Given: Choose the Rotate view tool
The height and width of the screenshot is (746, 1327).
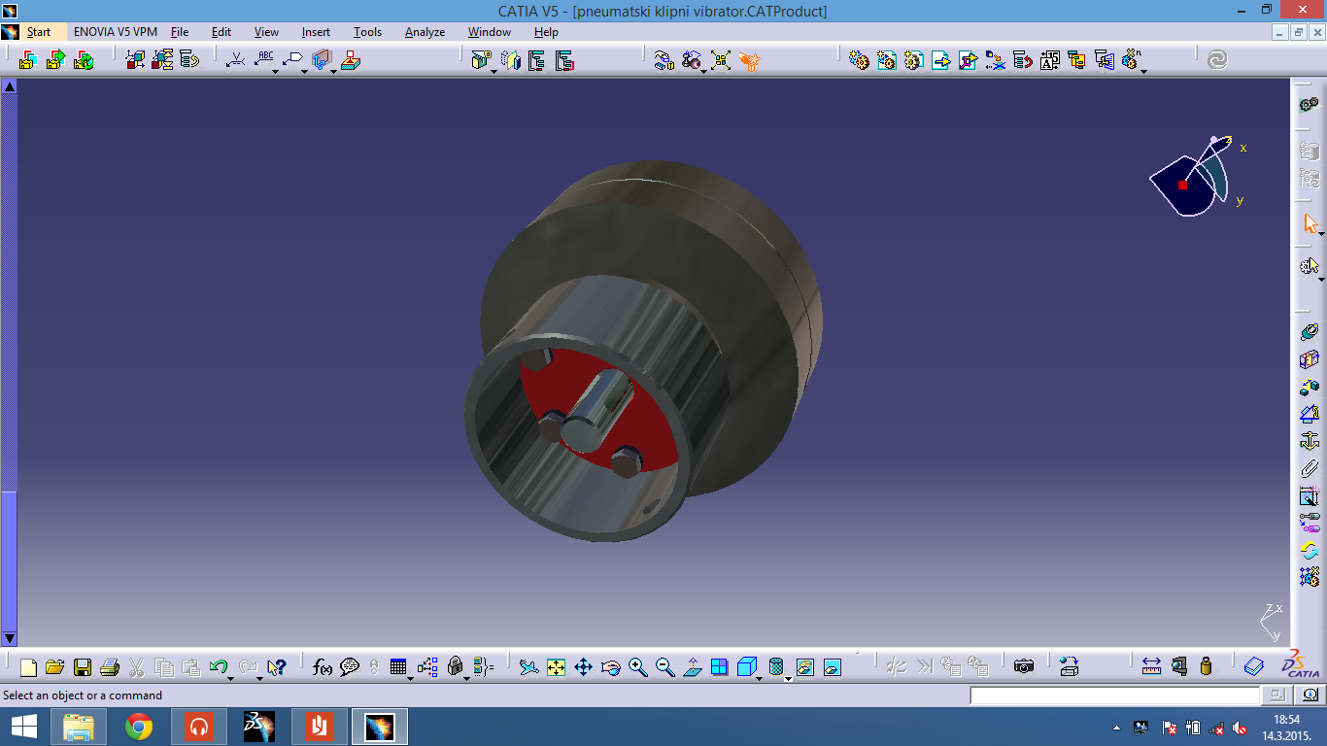Looking at the screenshot, I should [610, 667].
